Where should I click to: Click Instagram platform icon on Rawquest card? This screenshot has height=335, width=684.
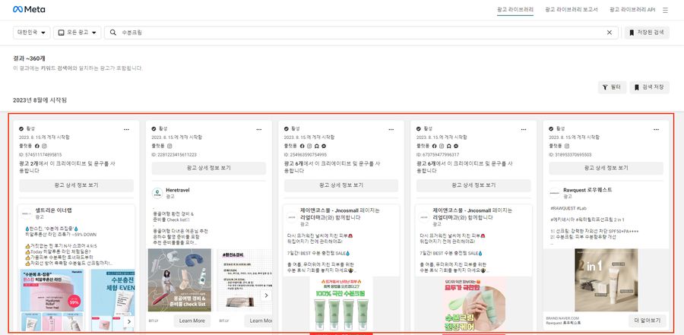point(567,146)
